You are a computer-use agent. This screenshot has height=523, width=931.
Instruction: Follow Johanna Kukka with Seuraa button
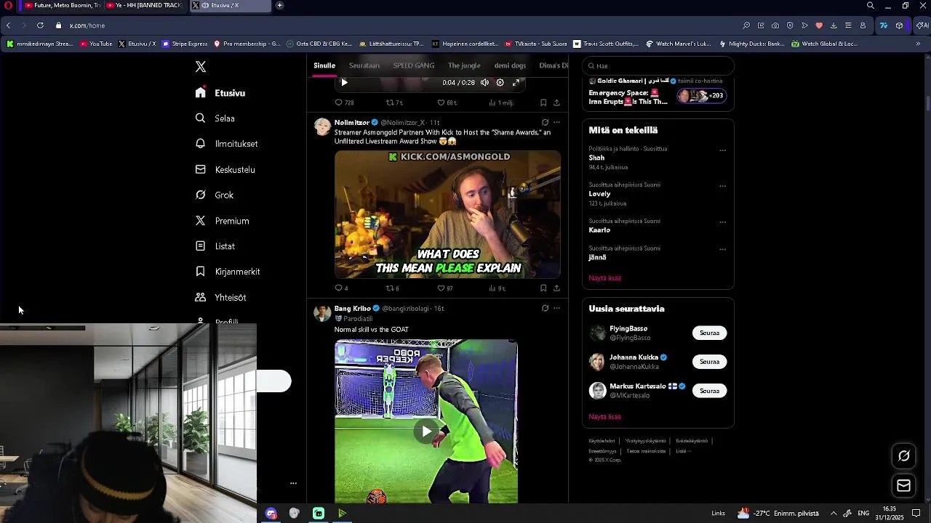point(709,362)
